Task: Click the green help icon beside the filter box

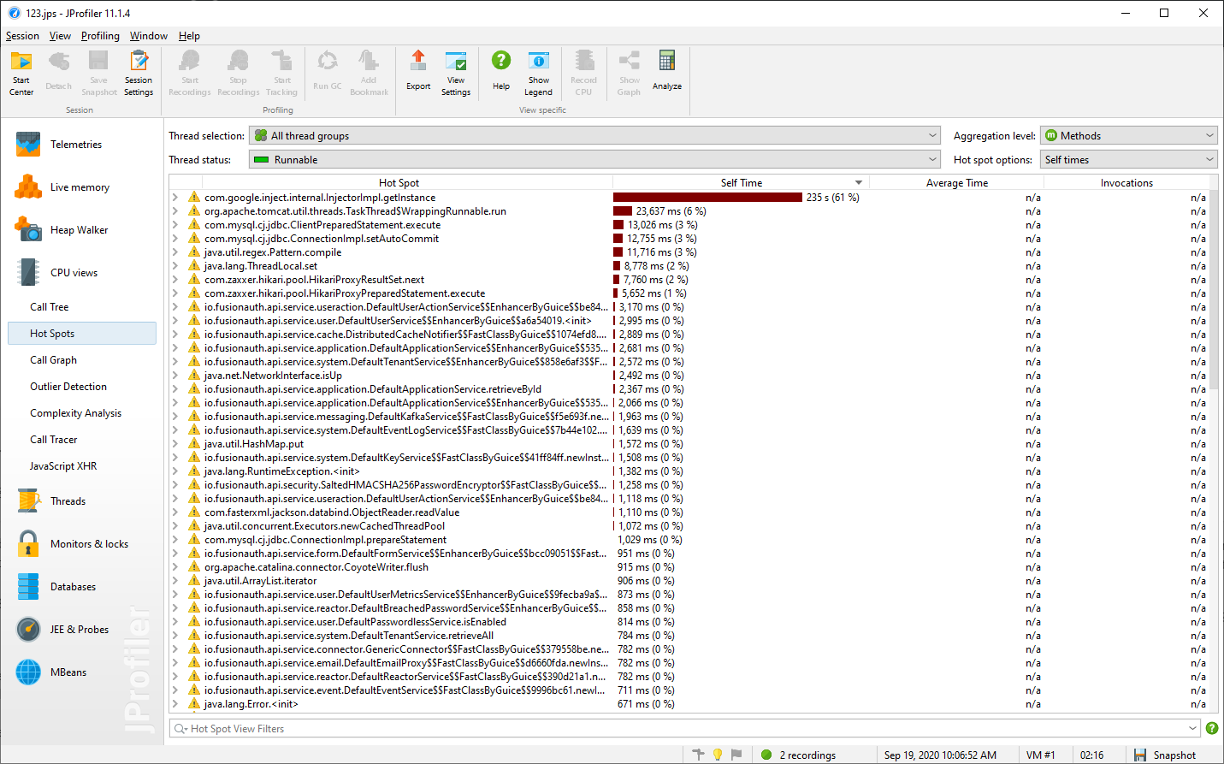Action: [1212, 728]
